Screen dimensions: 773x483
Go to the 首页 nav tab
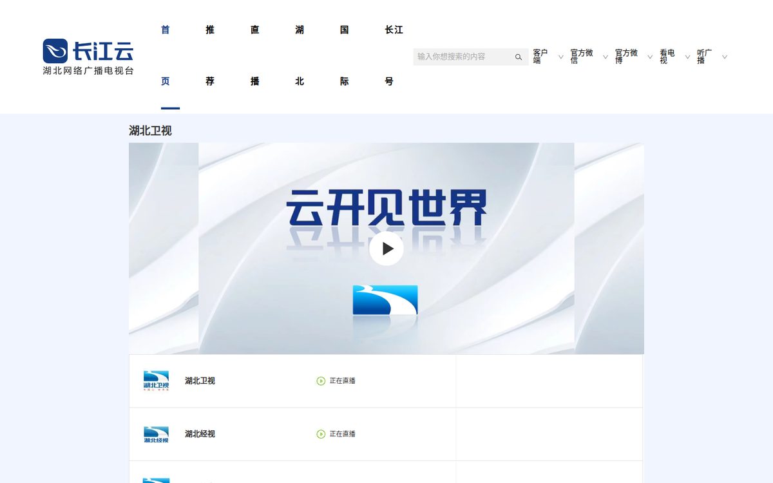click(x=166, y=56)
